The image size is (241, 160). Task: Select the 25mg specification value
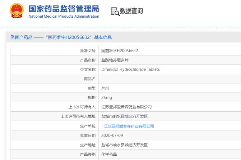(x=107, y=97)
